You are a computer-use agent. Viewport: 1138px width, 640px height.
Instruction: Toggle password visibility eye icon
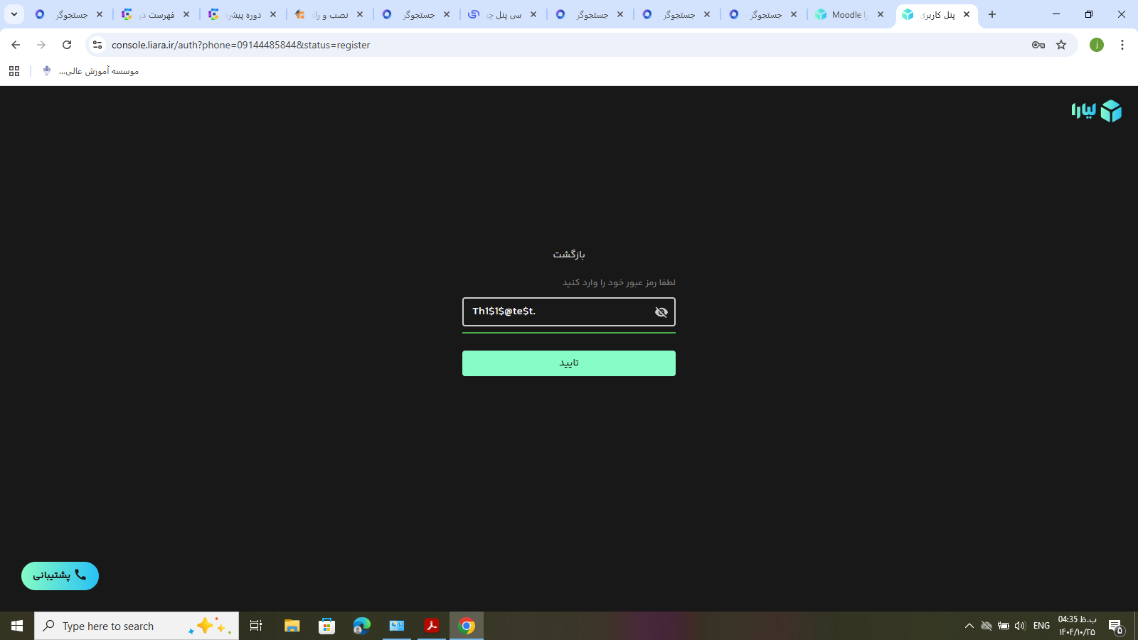pos(661,312)
